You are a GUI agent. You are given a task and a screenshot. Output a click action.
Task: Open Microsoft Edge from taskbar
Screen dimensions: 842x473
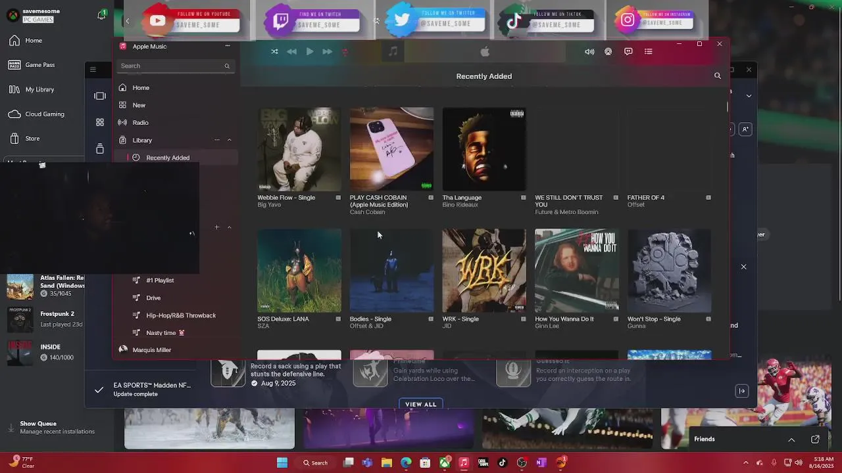click(x=406, y=462)
